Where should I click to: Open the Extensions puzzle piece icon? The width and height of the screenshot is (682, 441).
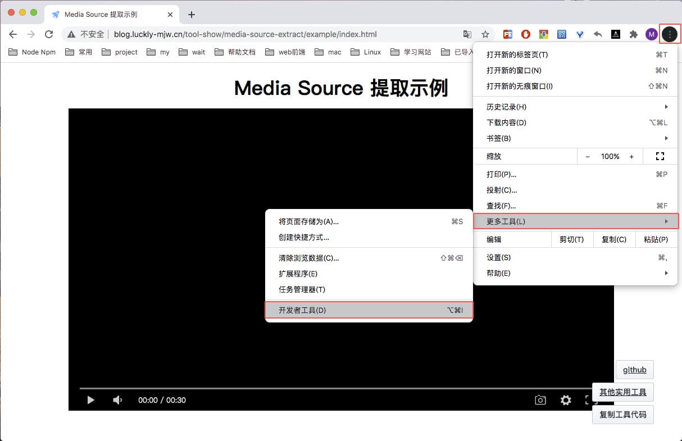click(634, 34)
